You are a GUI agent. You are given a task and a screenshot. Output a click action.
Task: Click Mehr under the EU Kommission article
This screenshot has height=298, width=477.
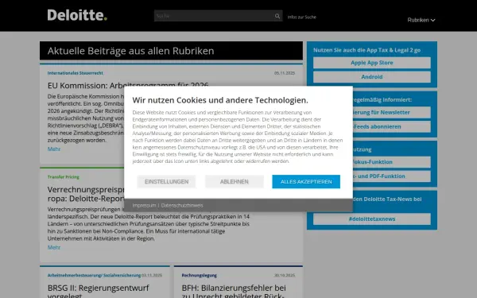54,149
